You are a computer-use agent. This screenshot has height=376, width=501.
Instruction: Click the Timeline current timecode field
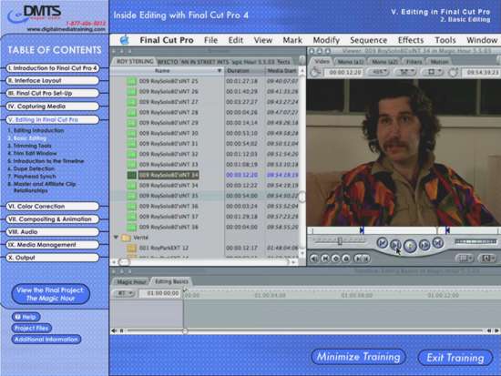(x=159, y=293)
